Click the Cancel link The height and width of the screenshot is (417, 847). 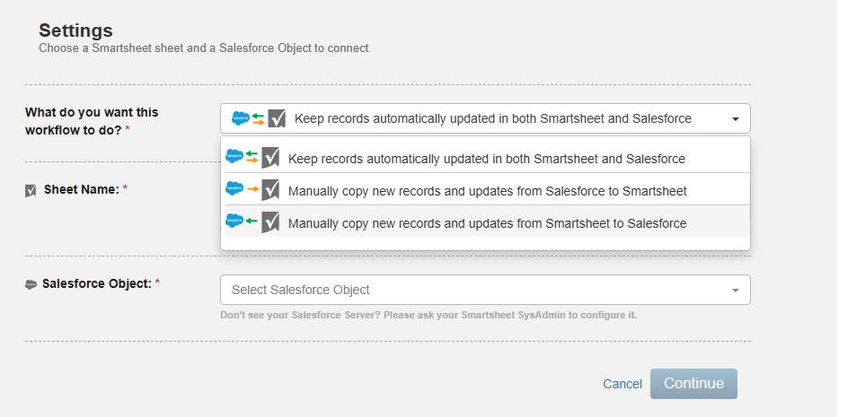click(x=622, y=384)
